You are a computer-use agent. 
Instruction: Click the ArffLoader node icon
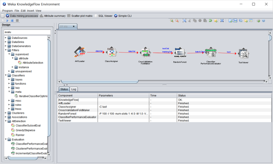coord(80,52)
